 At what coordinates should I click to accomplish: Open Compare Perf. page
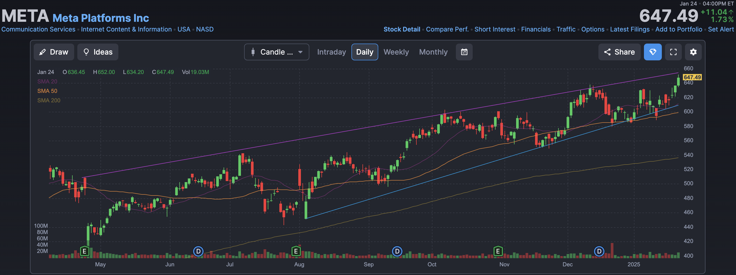[447, 29]
